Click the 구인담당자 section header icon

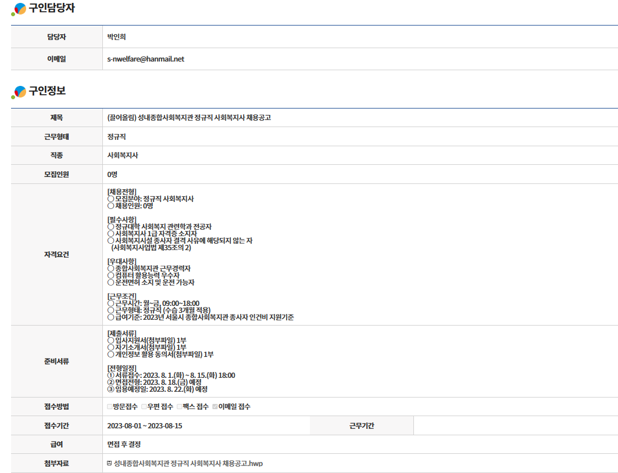[19, 9]
